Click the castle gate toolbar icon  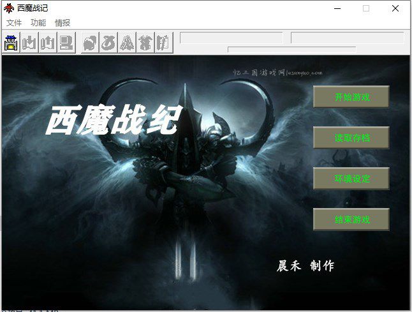click(11, 43)
